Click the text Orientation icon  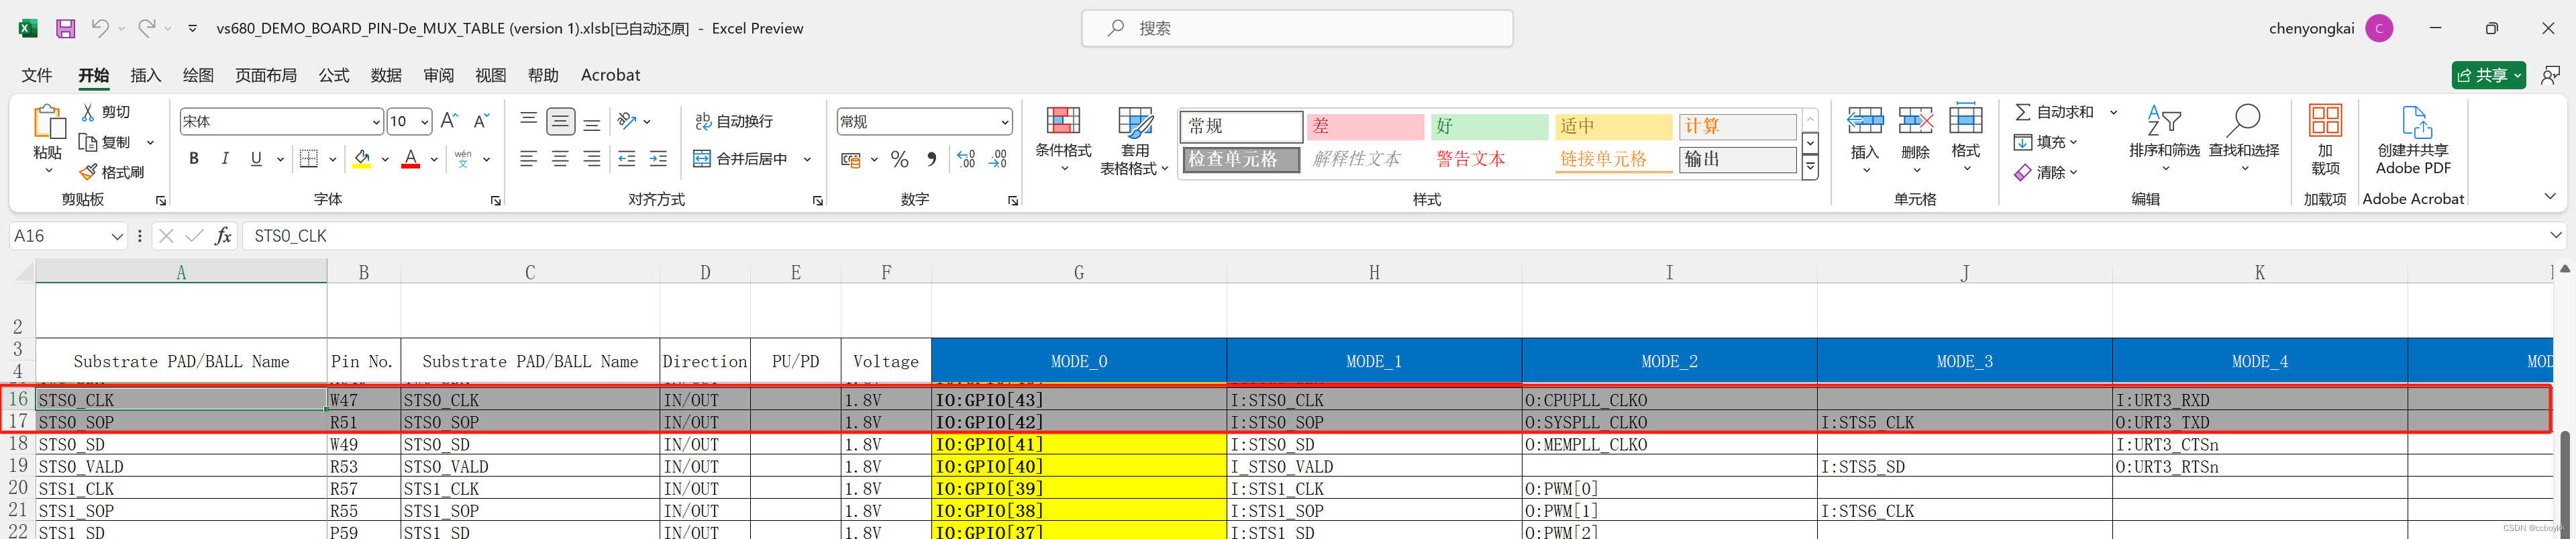click(x=627, y=121)
